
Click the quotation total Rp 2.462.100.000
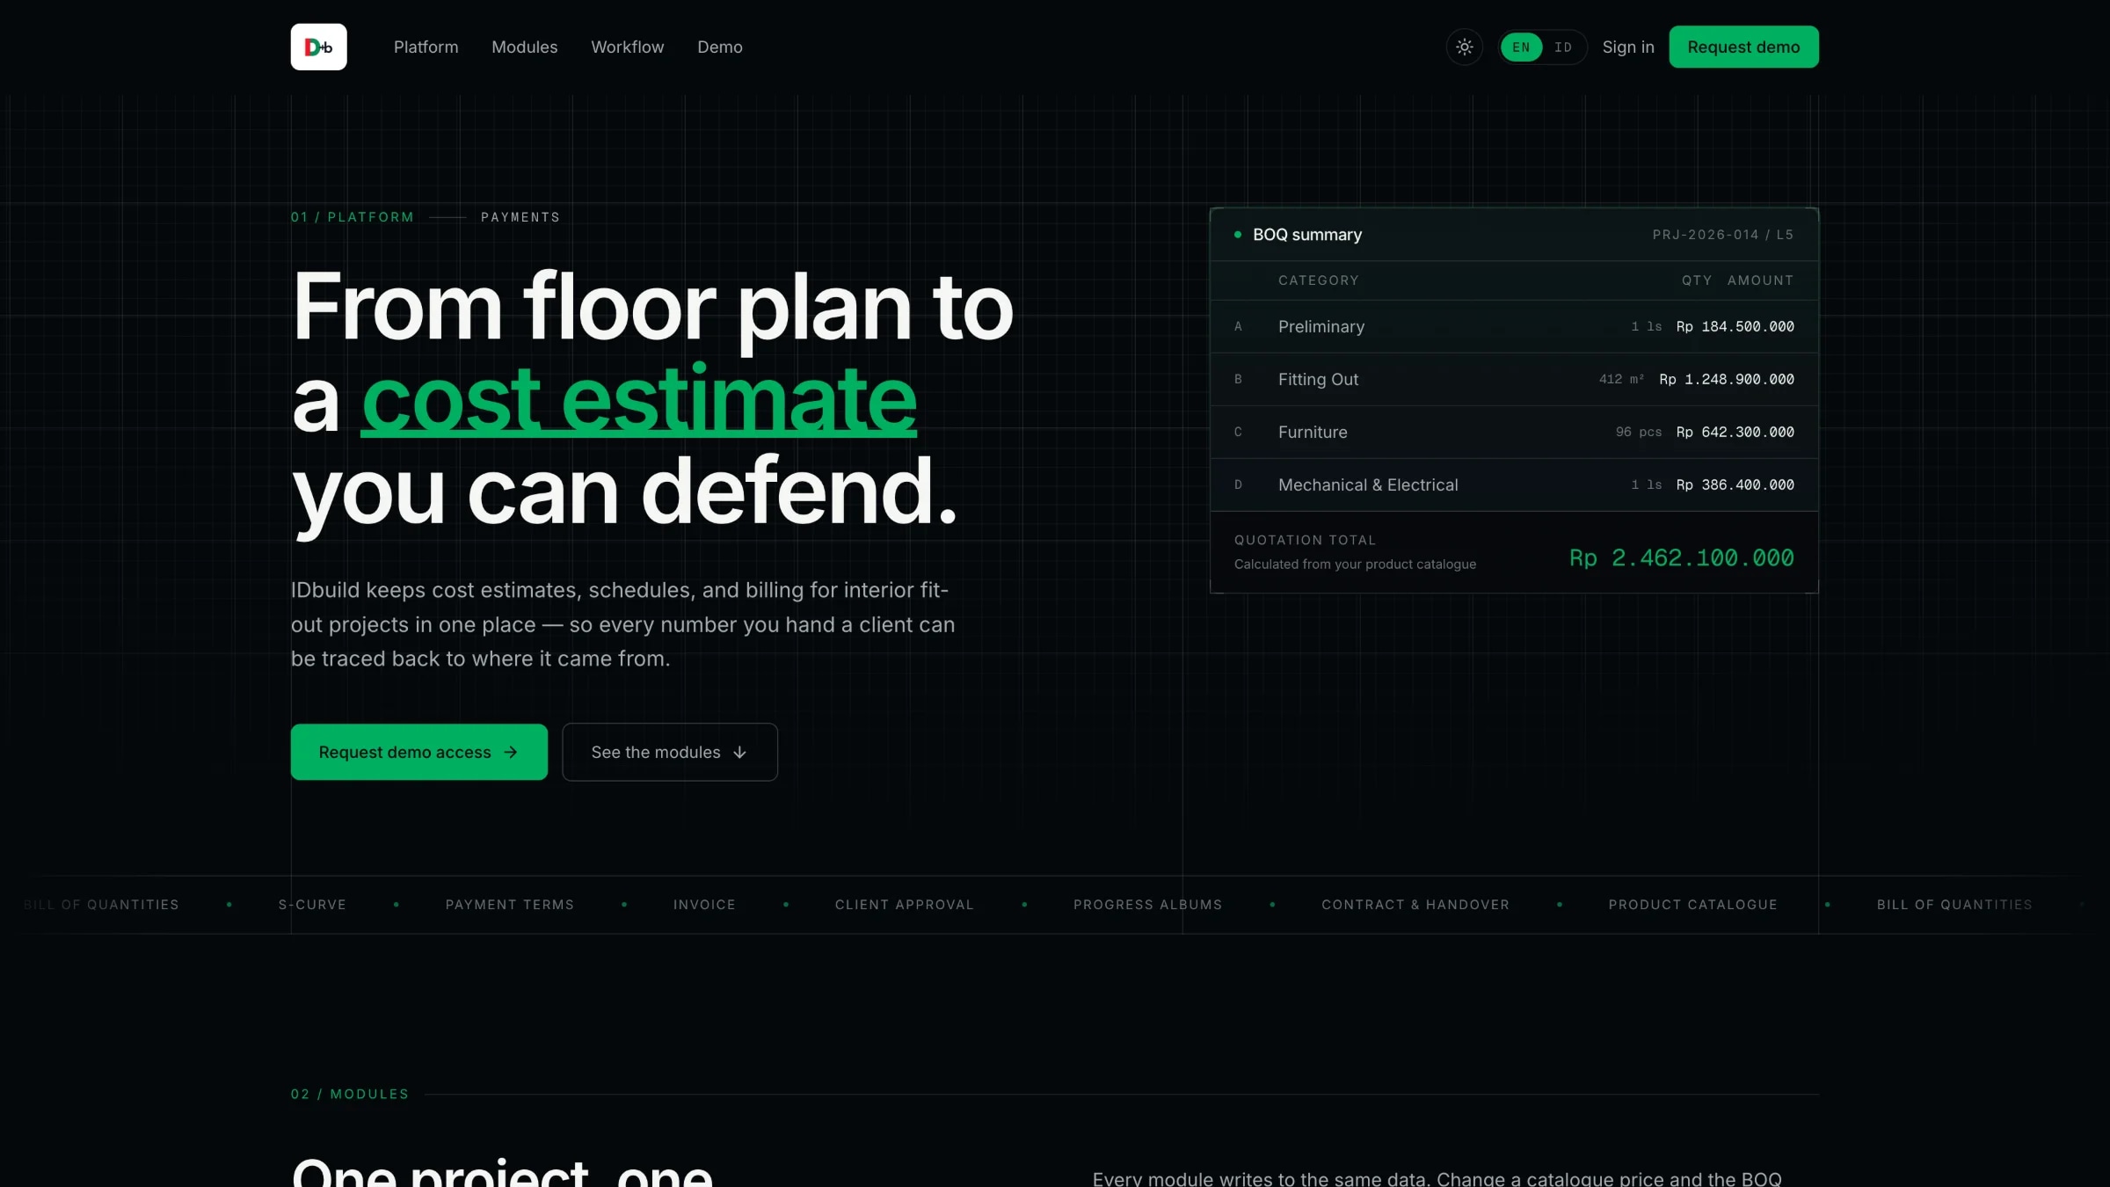pyautogui.click(x=1681, y=557)
